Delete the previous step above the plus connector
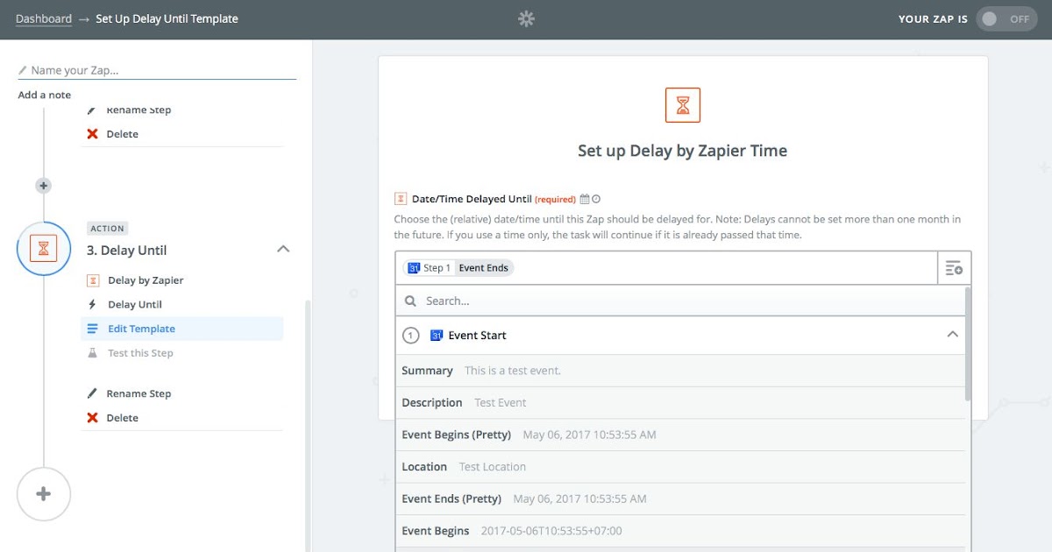1052x552 pixels. (123, 134)
